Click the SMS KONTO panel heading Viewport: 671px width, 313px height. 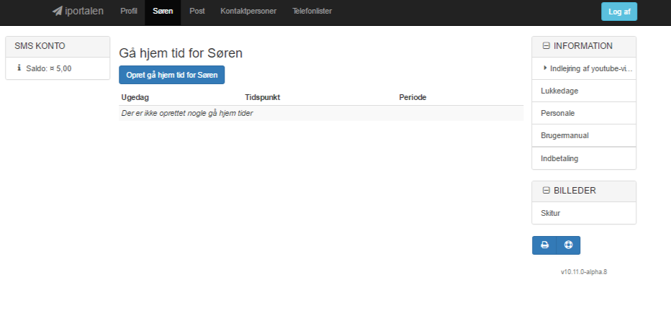click(58, 46)
